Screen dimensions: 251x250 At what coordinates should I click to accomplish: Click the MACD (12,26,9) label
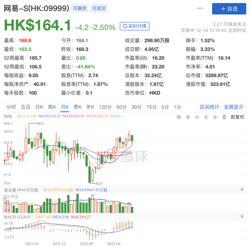click(x=17, y=217)
